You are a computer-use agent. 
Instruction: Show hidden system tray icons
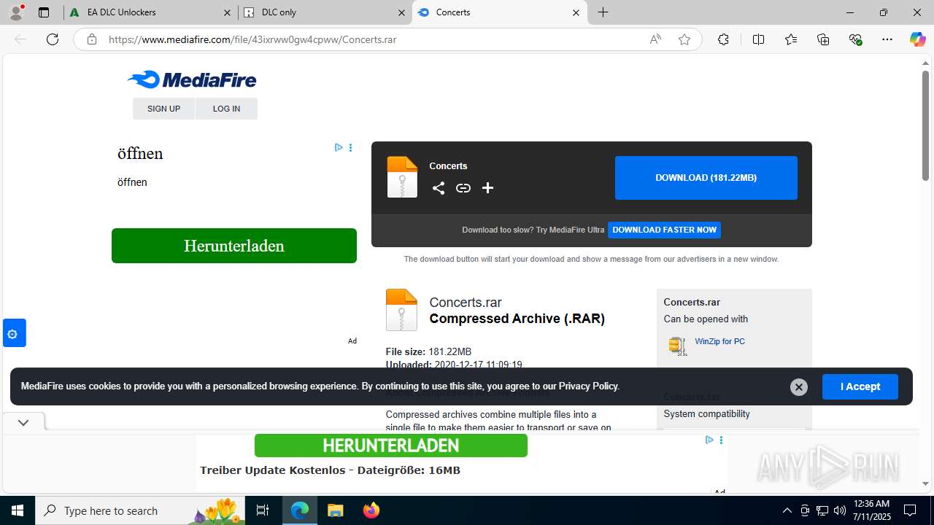[x=787, y=510]
